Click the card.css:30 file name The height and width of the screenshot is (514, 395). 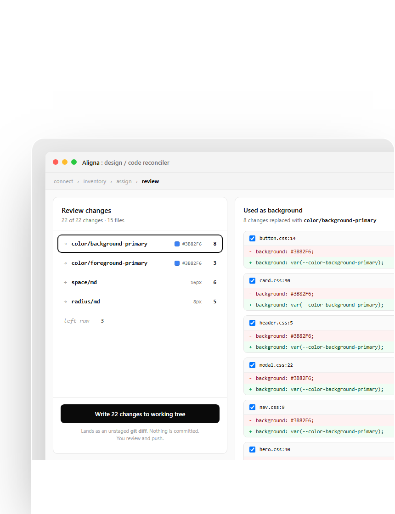[x=275, y=280]
